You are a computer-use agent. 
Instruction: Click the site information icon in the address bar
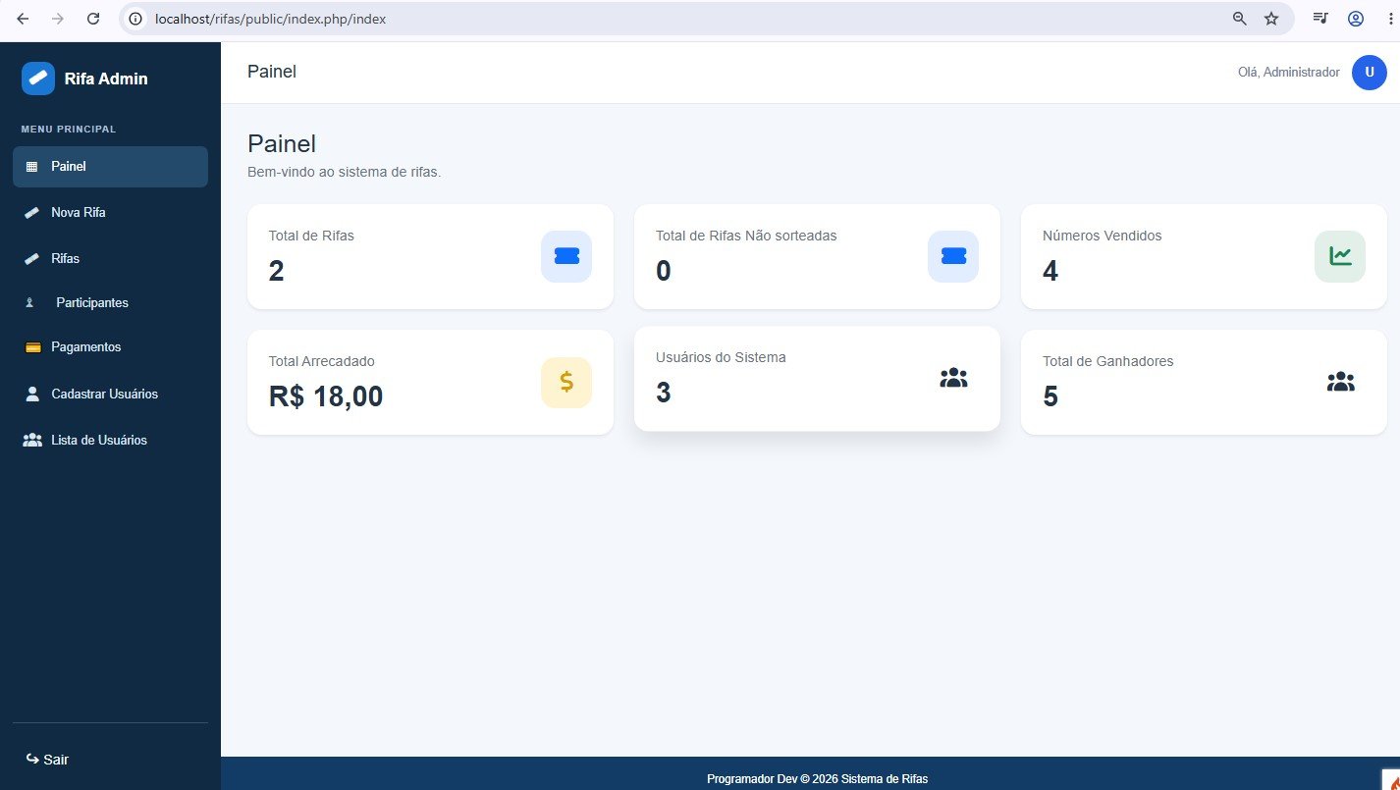tap(136, 19)
